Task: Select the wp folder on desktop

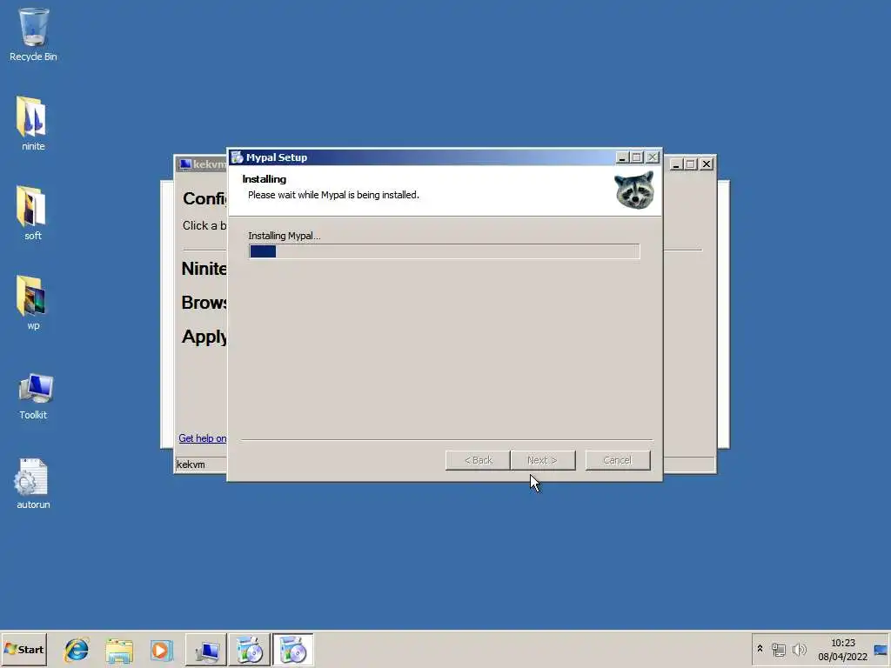Action: pyautogui.click(x=33, y=303)
